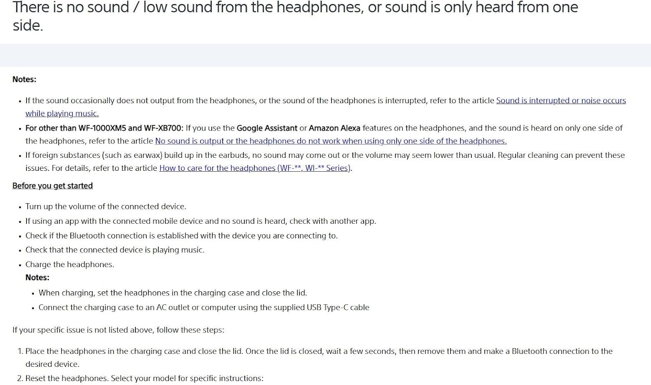Click the bold "Google Assistant" text
The width and height of the screenshot is (651, 385).
266,128
